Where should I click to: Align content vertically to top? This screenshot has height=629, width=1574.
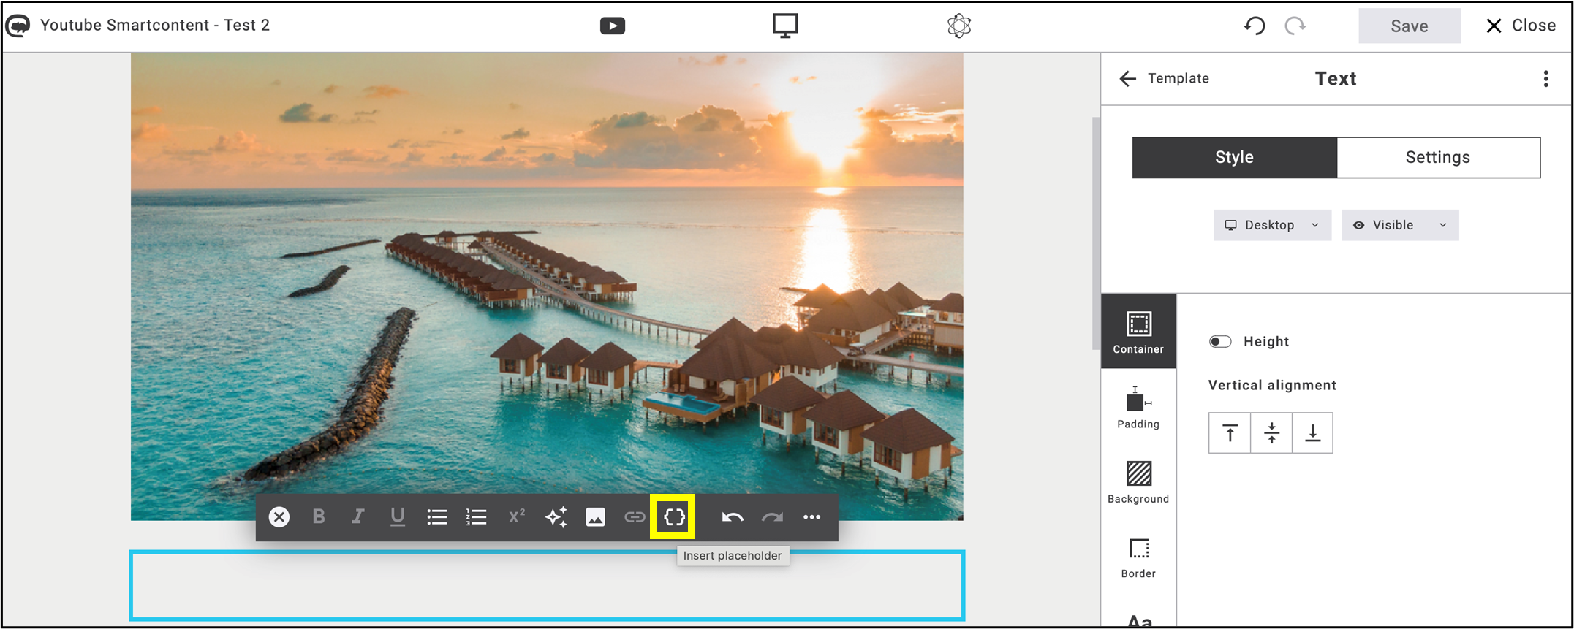pyautogui.click(x=1230, y=433)
